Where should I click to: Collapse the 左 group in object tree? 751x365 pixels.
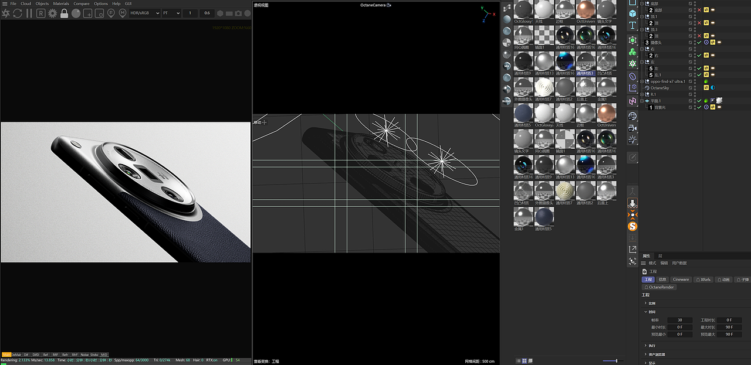pyautogui.click(x=642, y=62)
